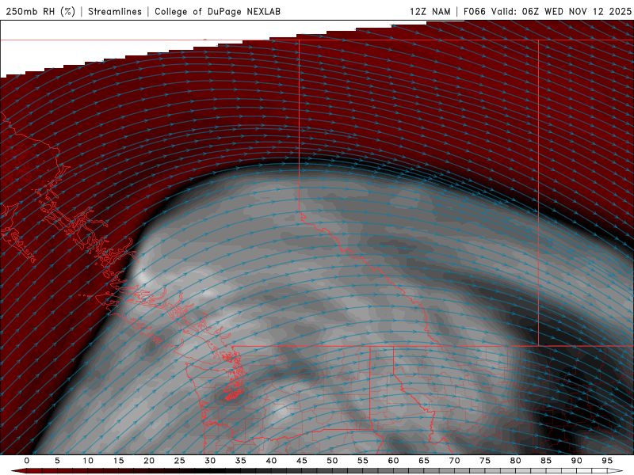This screenshot has height=475, width=634.
Task: Click the '25' colorbar label
Action: click(x=180, y=461)
